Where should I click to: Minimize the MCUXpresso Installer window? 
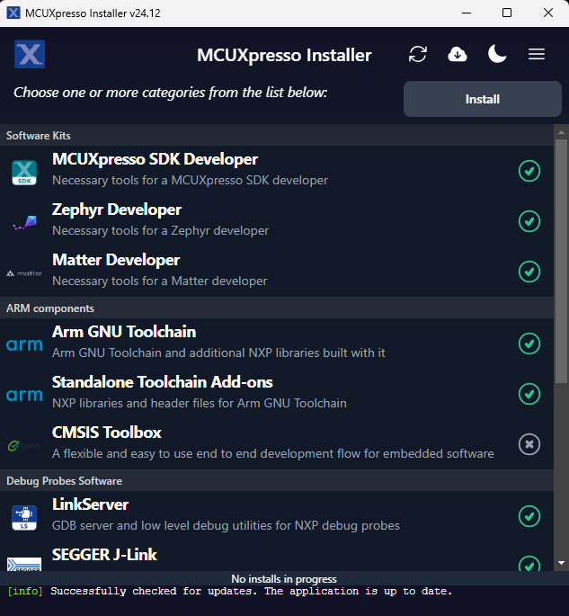click(x=467, y=13)
